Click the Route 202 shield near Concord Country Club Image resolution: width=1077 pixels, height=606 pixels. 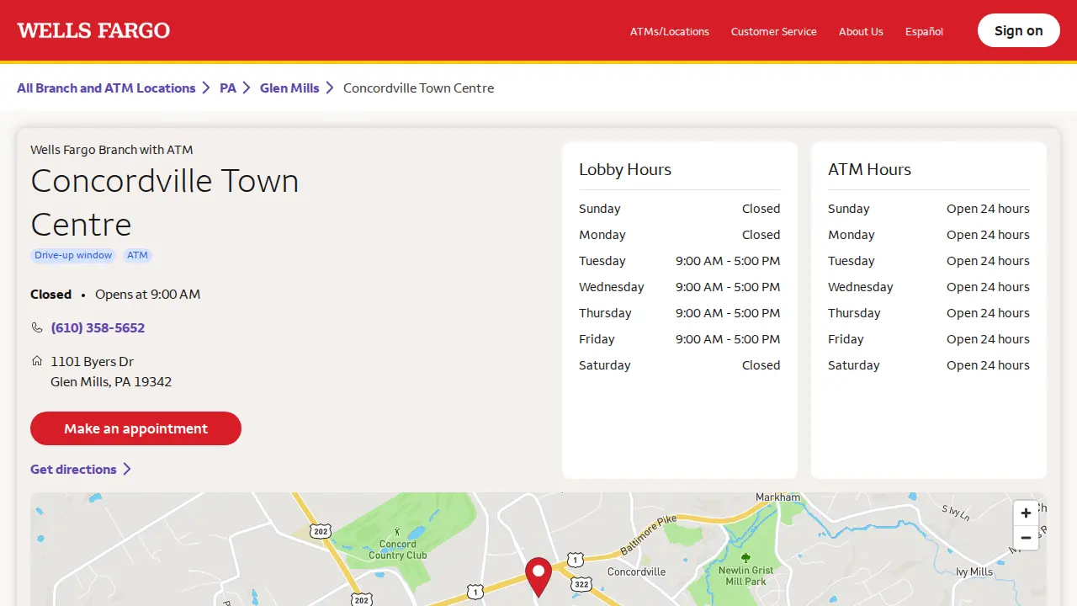pos(320,531)
